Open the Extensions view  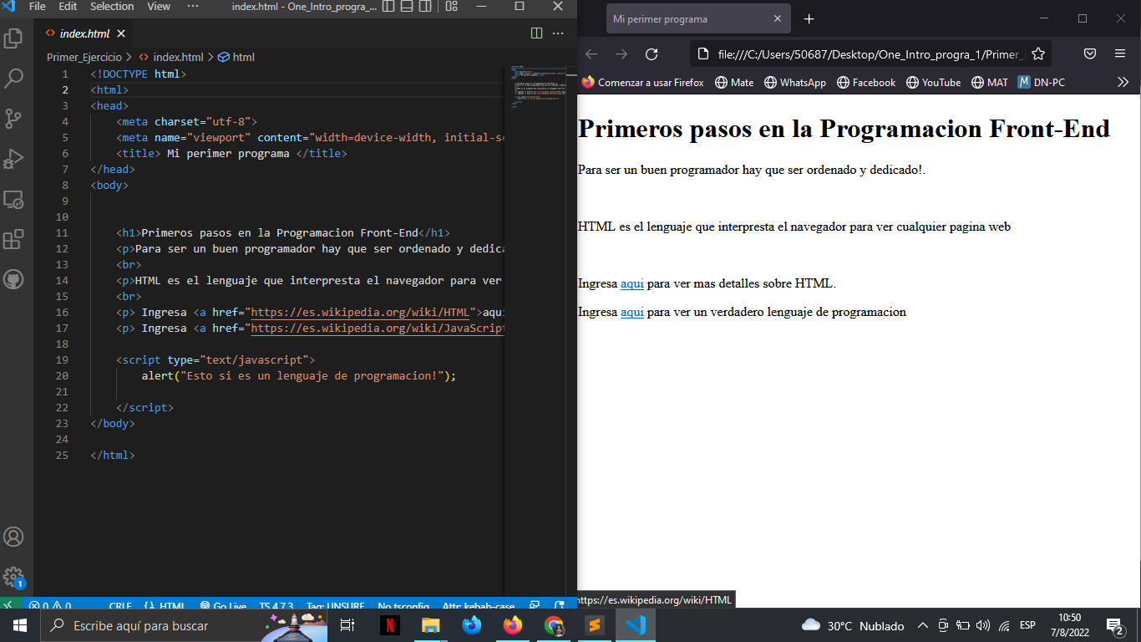(x=13, y=239)
